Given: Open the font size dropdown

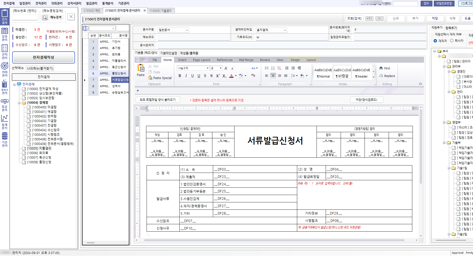Looking at the screenshot, I should click(221, 68).
